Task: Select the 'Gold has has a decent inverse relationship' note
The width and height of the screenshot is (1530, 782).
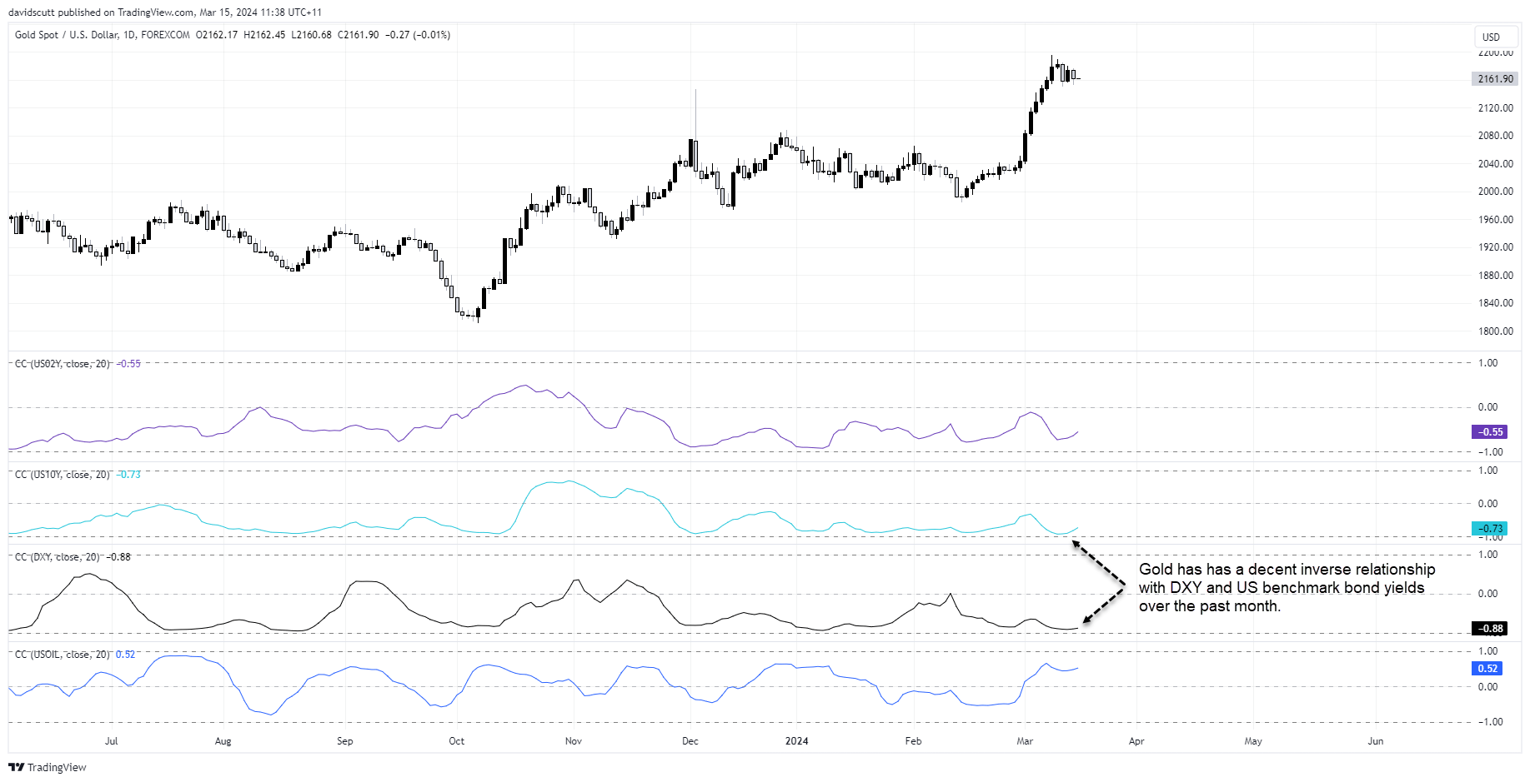Action: (x=1287, y=588)
